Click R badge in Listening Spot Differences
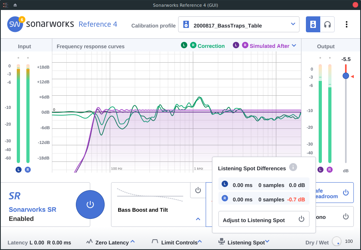The height and width of the screenshot is (250, 361). (225, 198)
